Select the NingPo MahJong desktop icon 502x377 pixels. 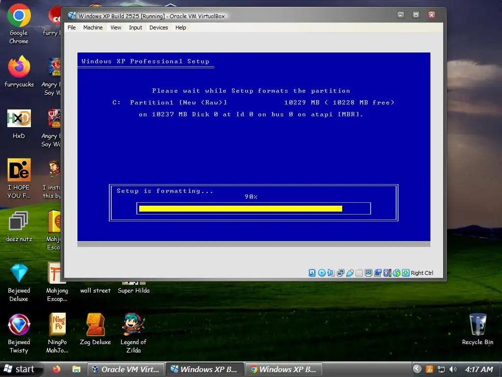[x=57, y=334]
